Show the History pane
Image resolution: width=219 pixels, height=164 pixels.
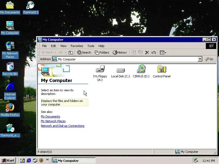click(x=120, y=52)
